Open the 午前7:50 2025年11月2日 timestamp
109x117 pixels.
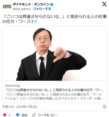19,107
